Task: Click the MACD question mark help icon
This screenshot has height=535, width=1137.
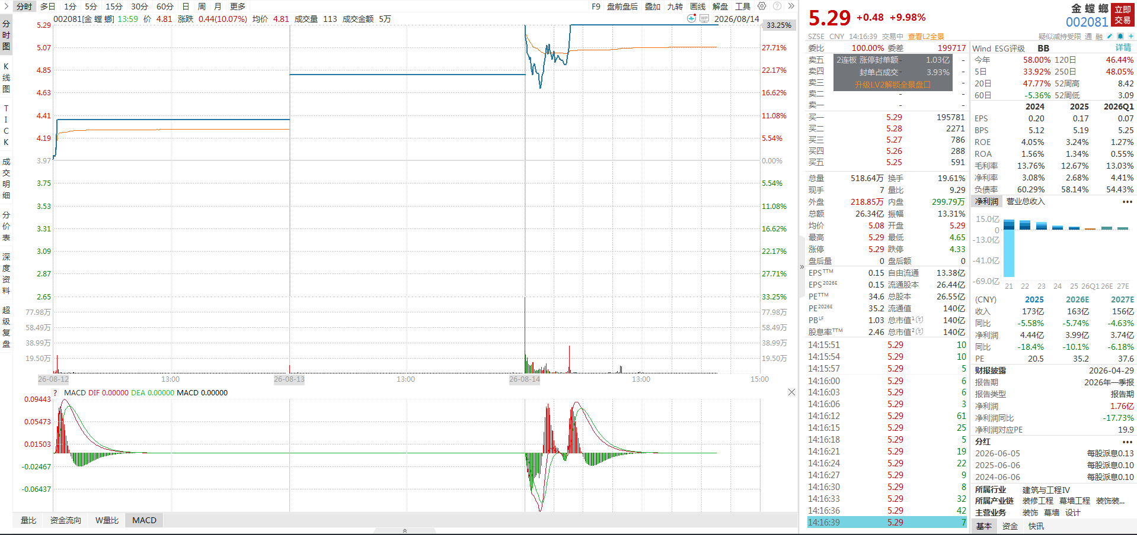Action: [x=56, y=393]
